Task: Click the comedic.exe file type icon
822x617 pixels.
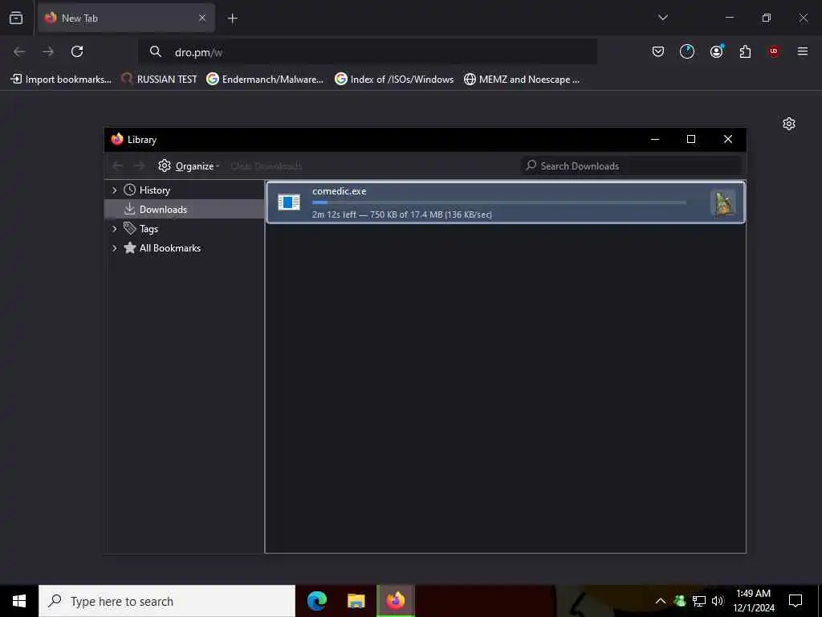Action: coord(289,202)
